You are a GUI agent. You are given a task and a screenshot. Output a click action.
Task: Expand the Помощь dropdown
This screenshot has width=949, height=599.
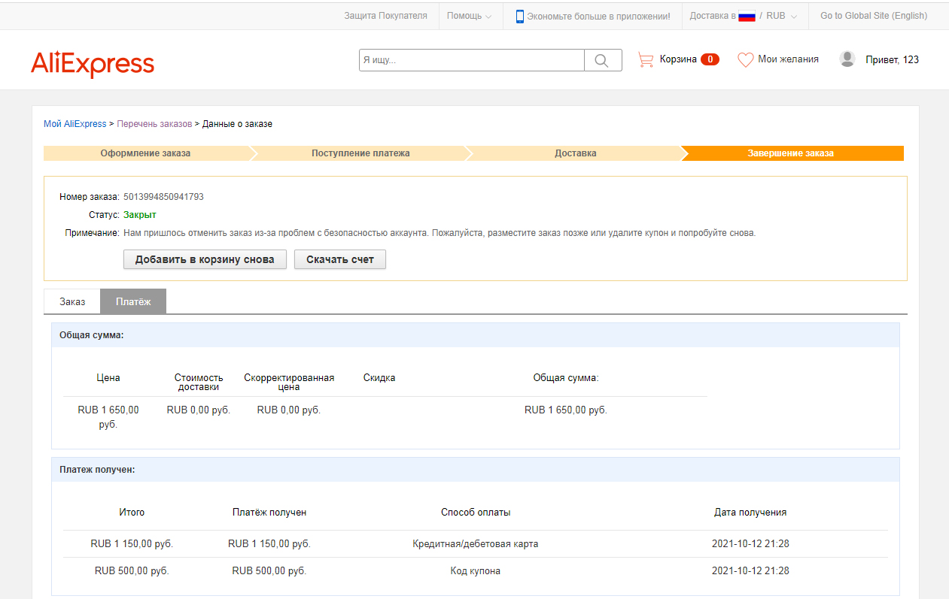(x=470, y=16)
